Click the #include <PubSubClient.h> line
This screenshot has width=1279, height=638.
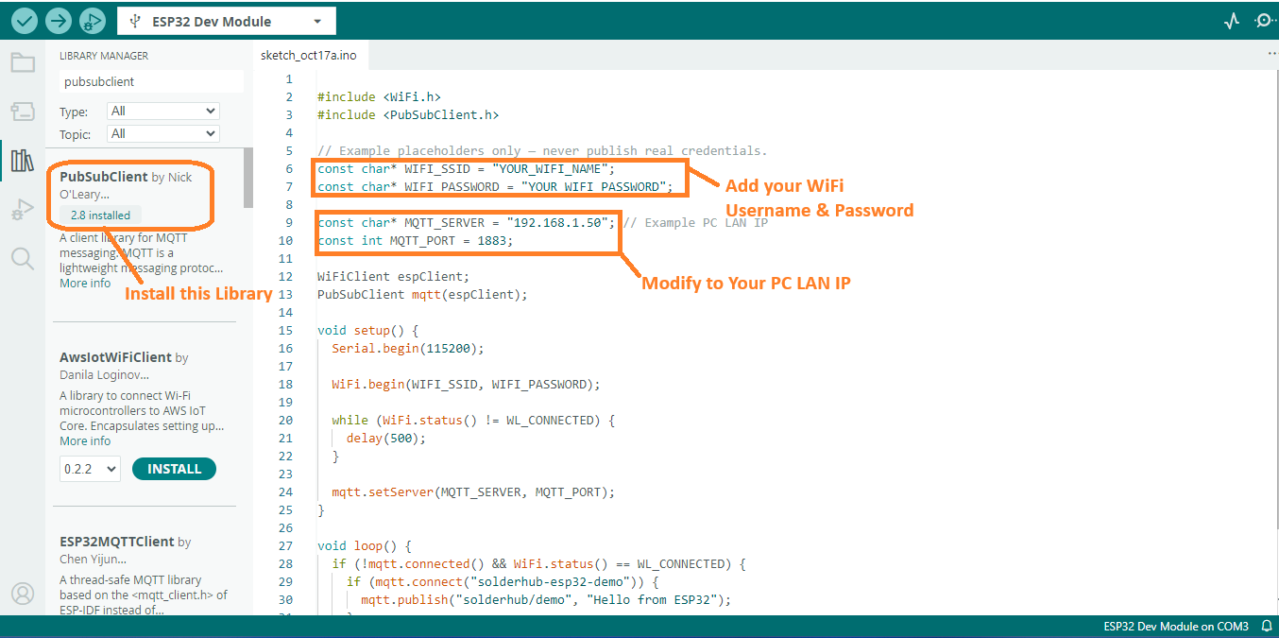408,115
